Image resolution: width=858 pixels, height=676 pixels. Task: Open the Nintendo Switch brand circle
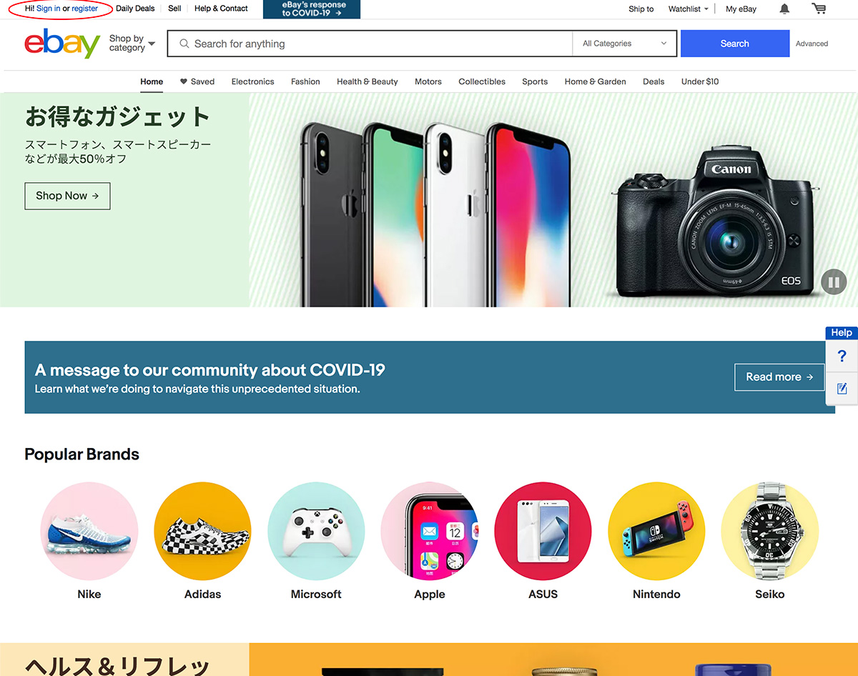(656, 531)
